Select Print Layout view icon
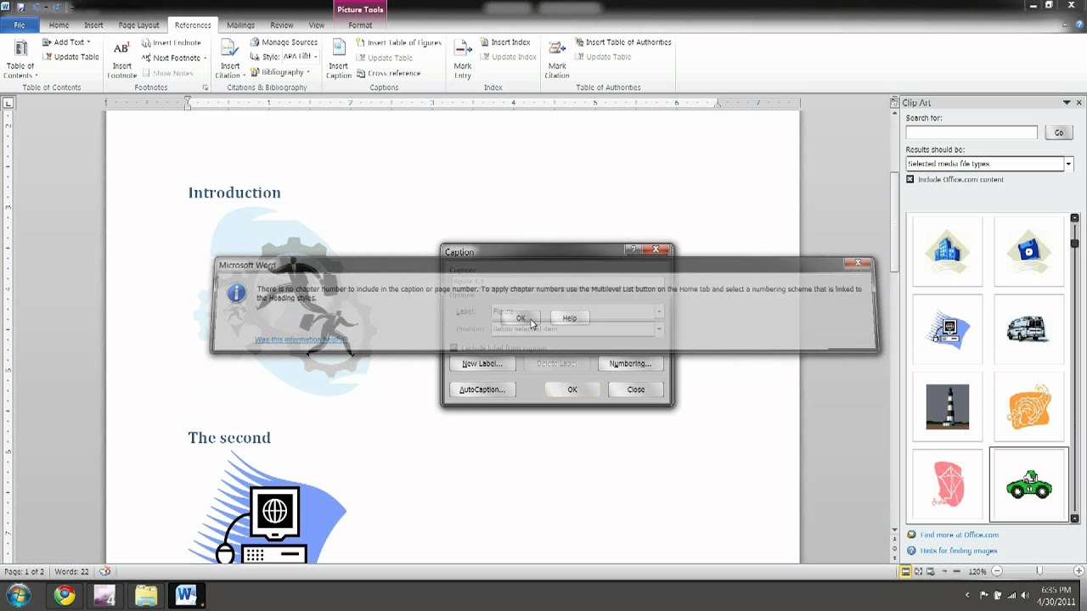Image resolution: width=1087 pixels, height=611 pixels. (x=906, y=572)
